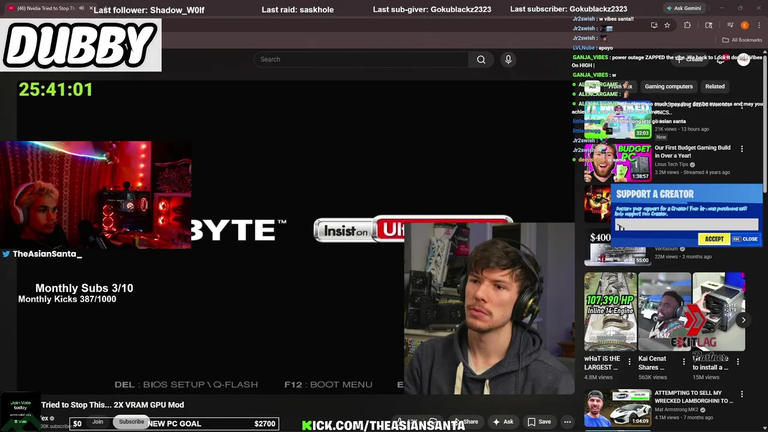Screen dimensions: 768x432
Task: Open options for wHaT iS tHE LARGEST short
Action: 629,361
